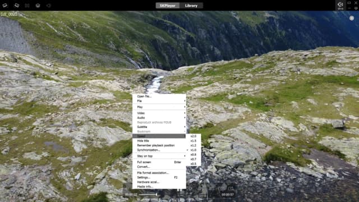Expand the Audio submenu

click(159, 118)
